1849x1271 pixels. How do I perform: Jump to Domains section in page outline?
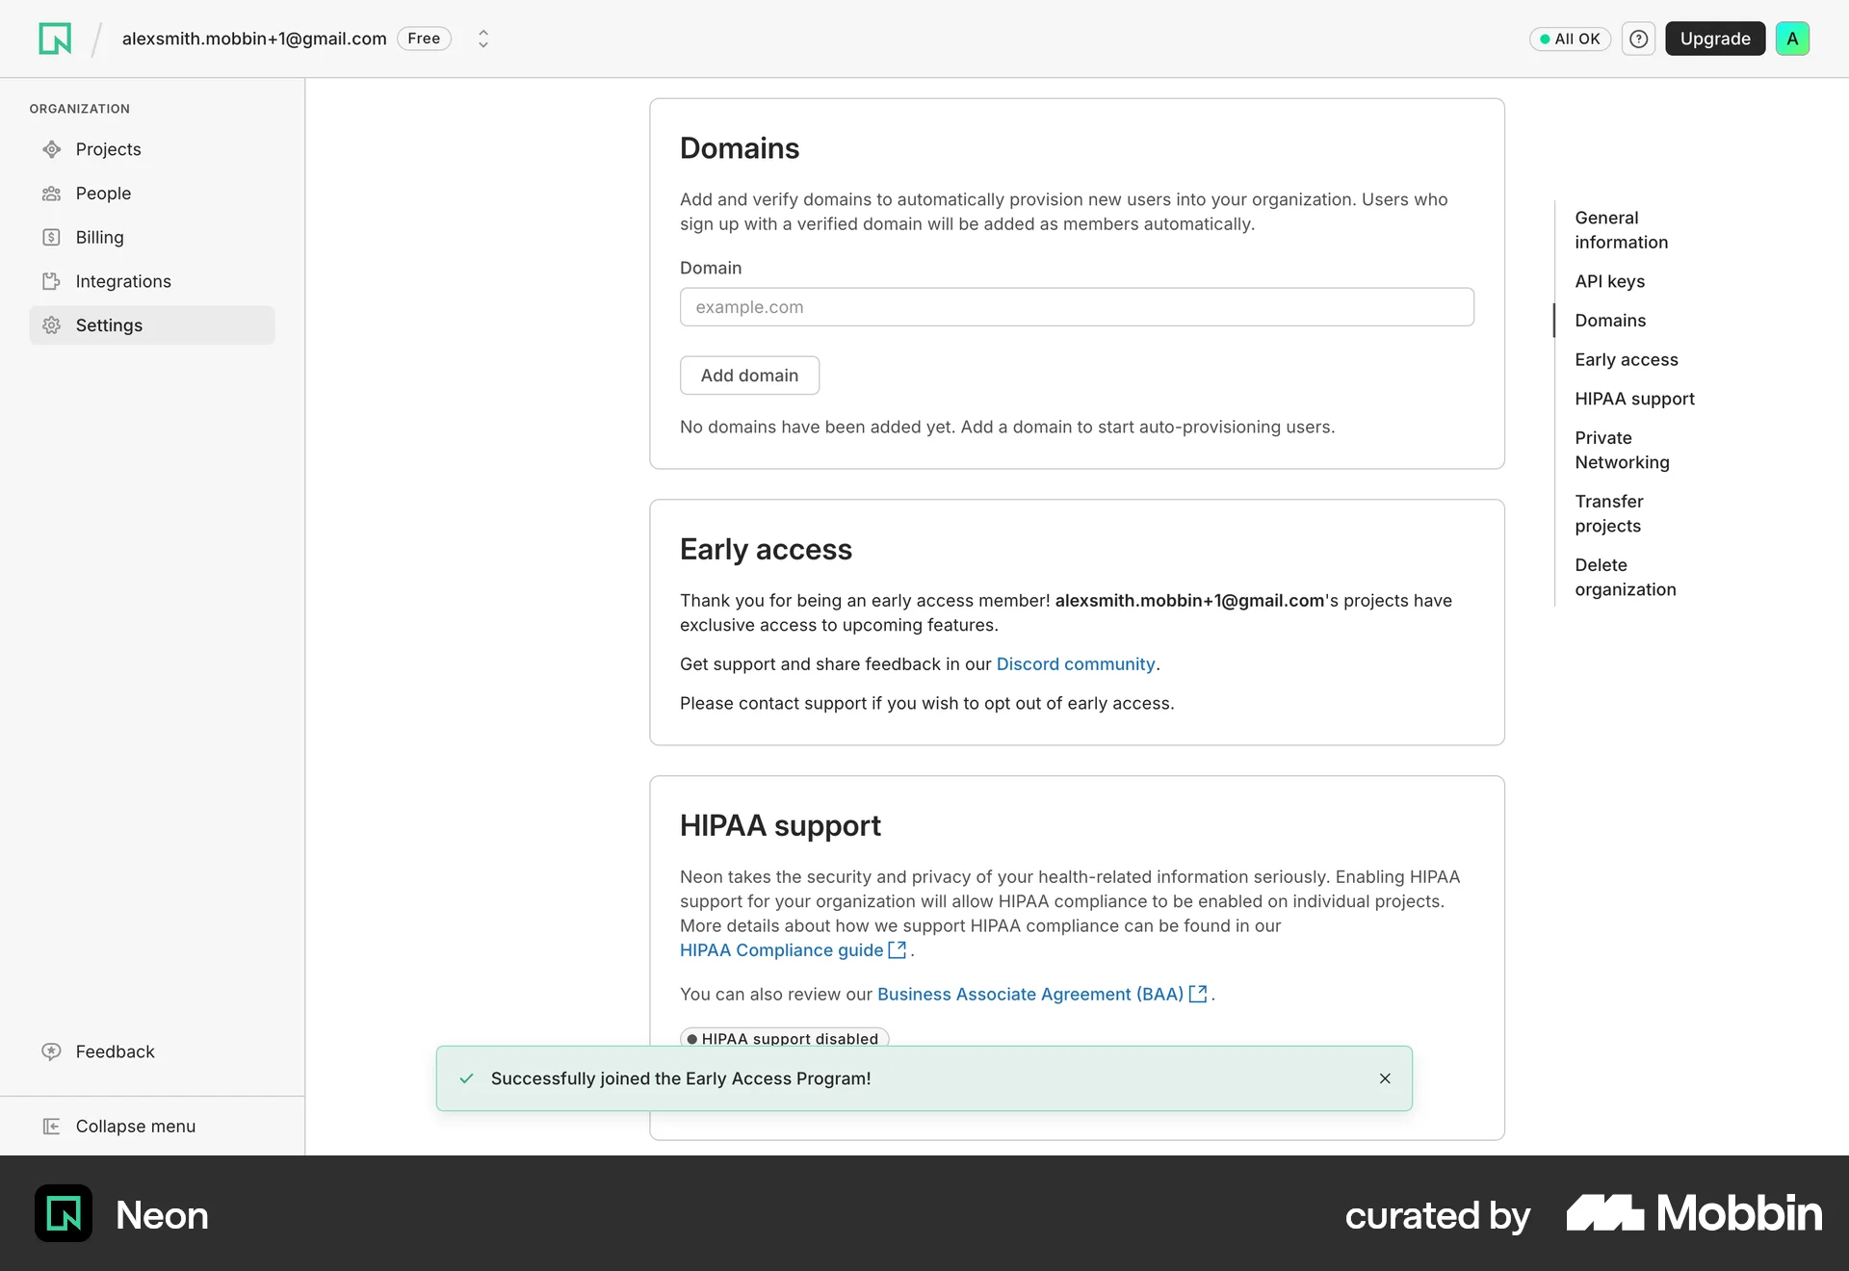(1610, 321)
